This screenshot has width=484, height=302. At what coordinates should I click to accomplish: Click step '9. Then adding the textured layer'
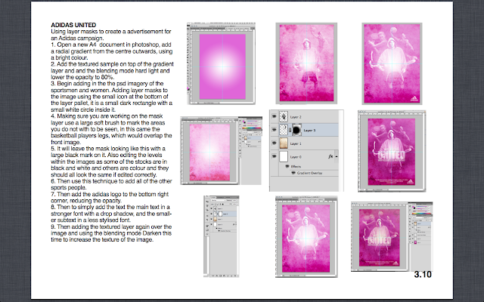point(111,233)
